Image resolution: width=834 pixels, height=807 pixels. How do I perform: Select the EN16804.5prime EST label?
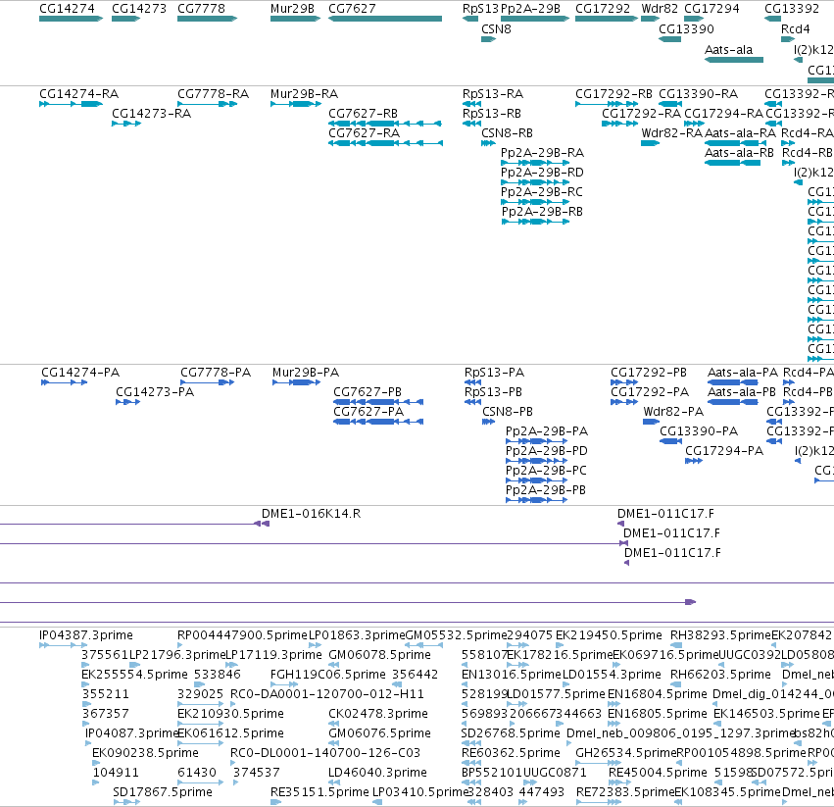[x=658, y=694]
